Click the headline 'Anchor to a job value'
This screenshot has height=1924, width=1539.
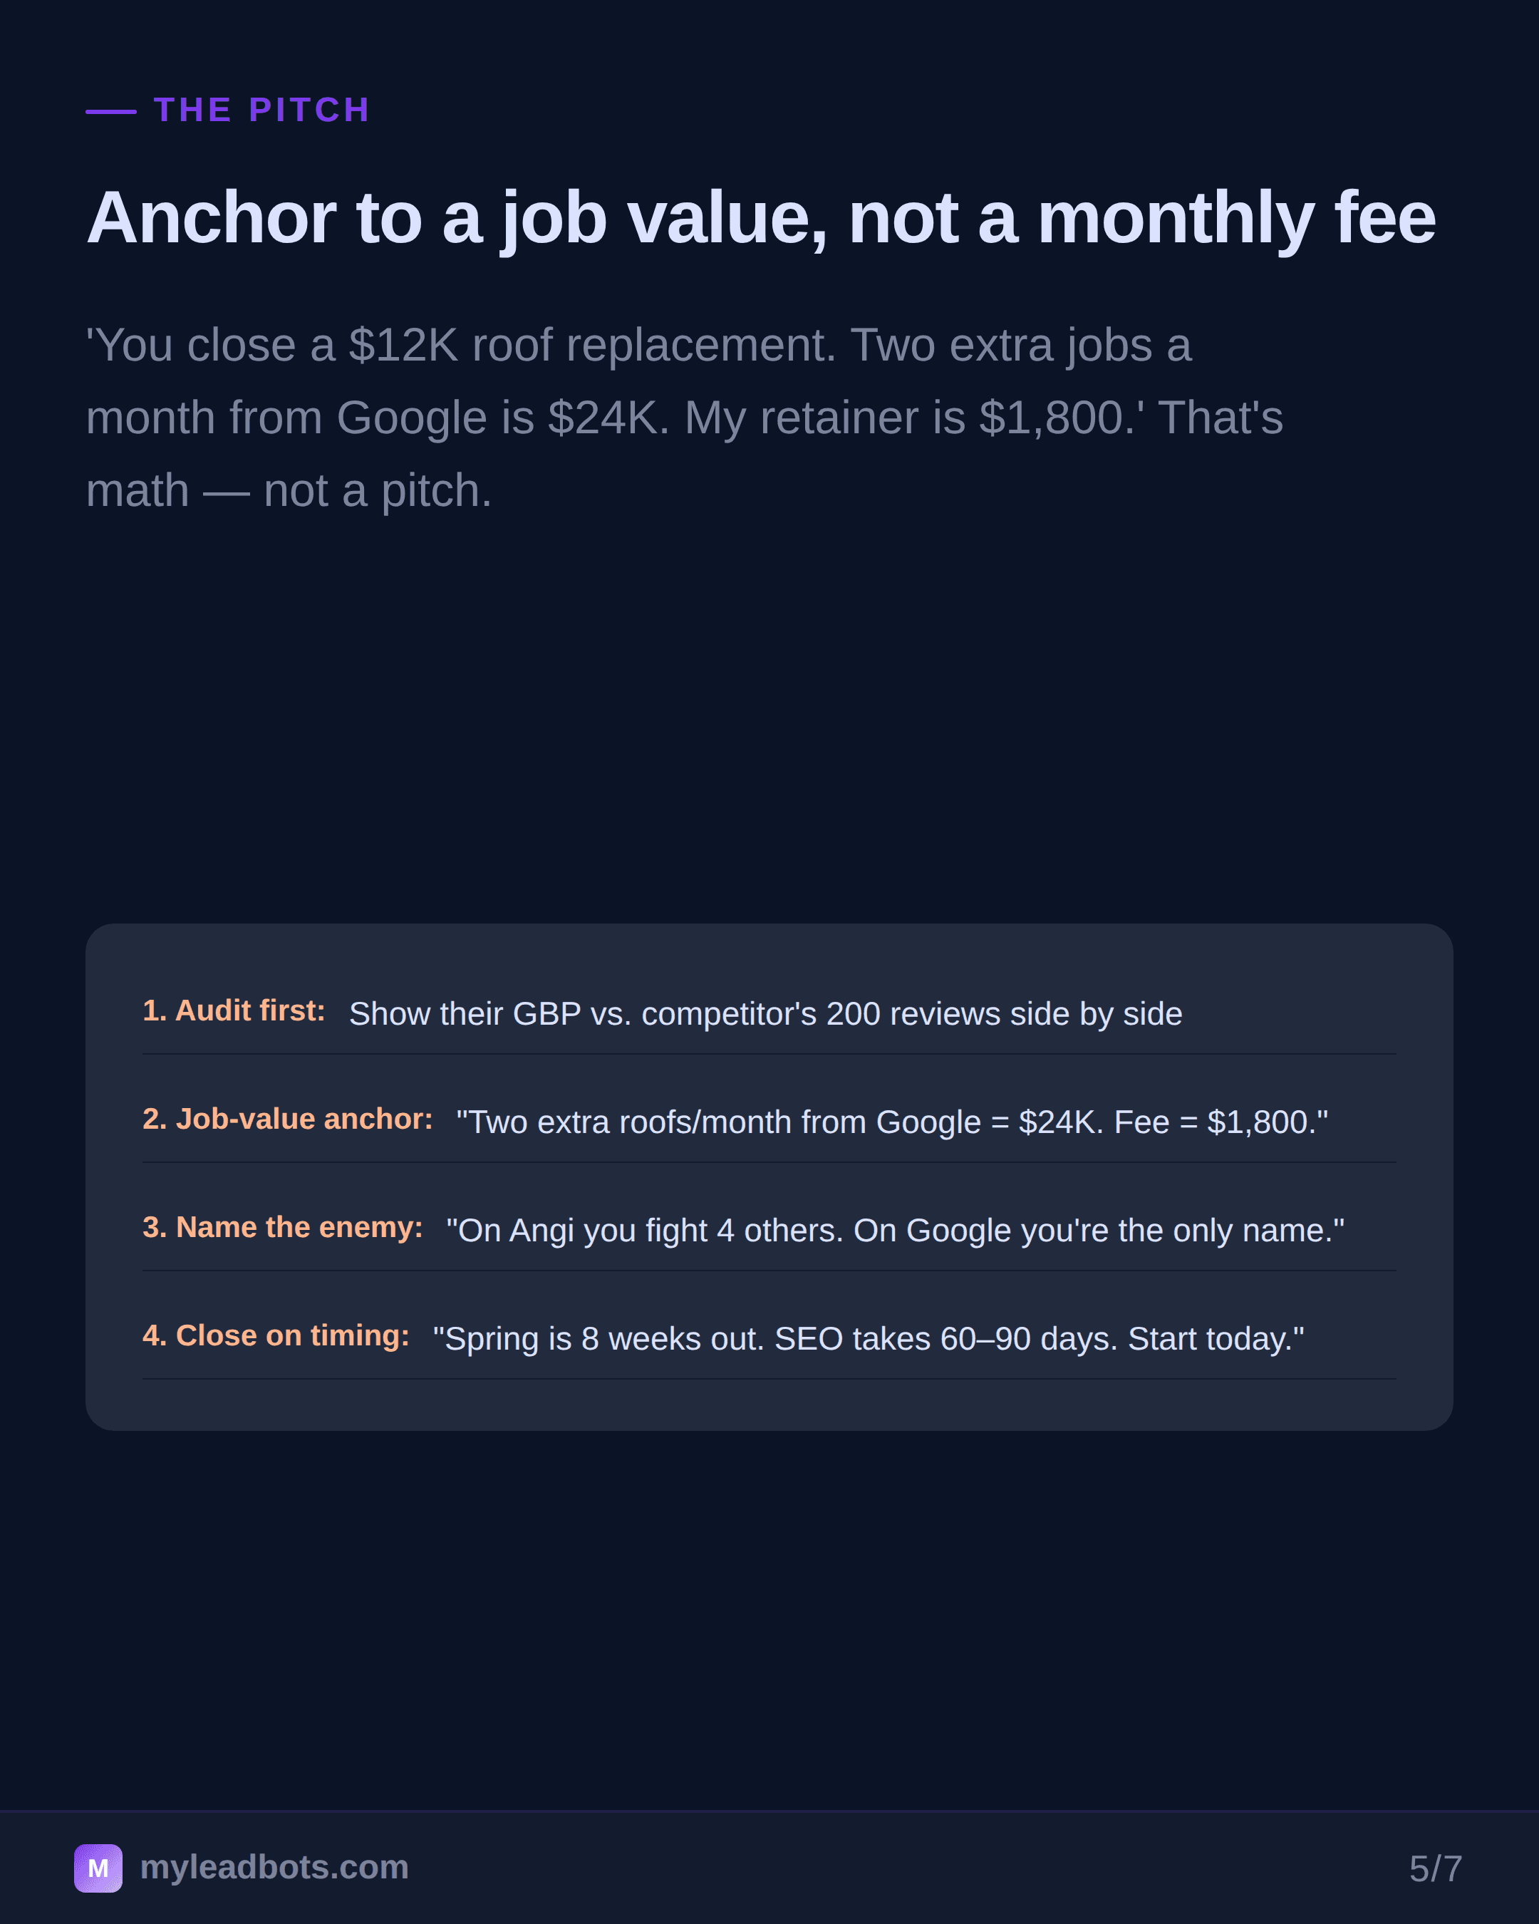tap(456, 219)
